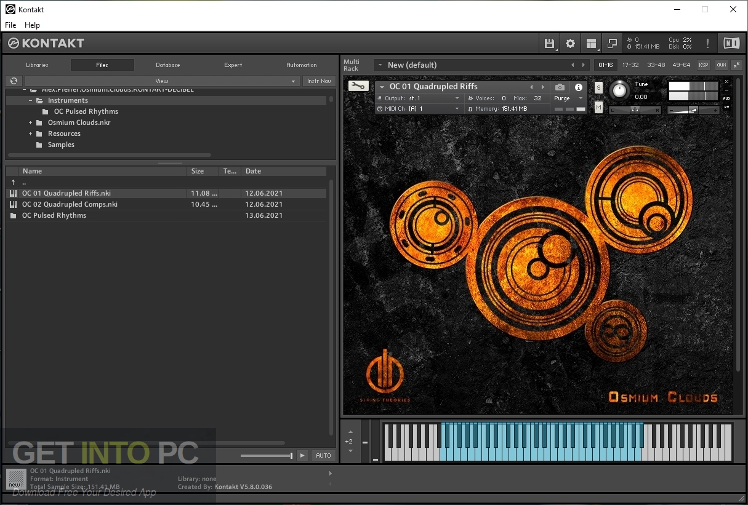
Task: Open the File menu
Action: click(x=10, y=25)
